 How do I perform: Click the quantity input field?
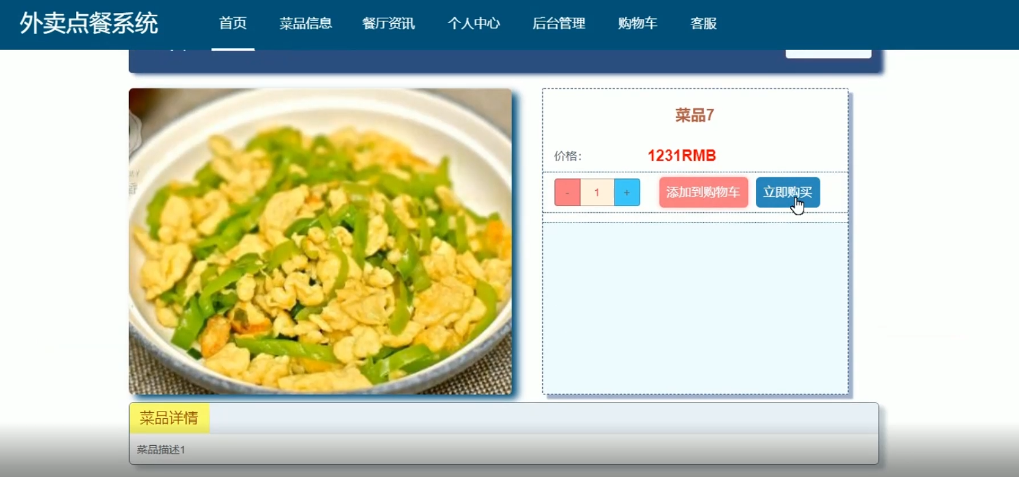pos(597,193)
